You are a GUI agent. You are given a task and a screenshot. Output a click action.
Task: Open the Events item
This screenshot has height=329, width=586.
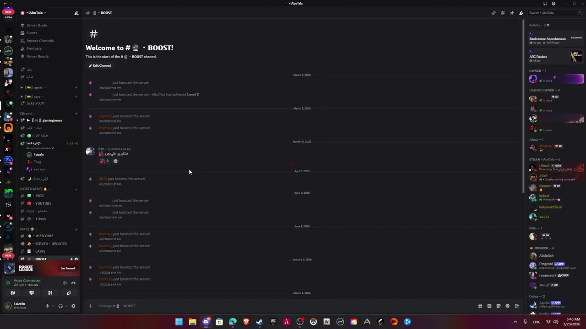[x=32, y=33]
